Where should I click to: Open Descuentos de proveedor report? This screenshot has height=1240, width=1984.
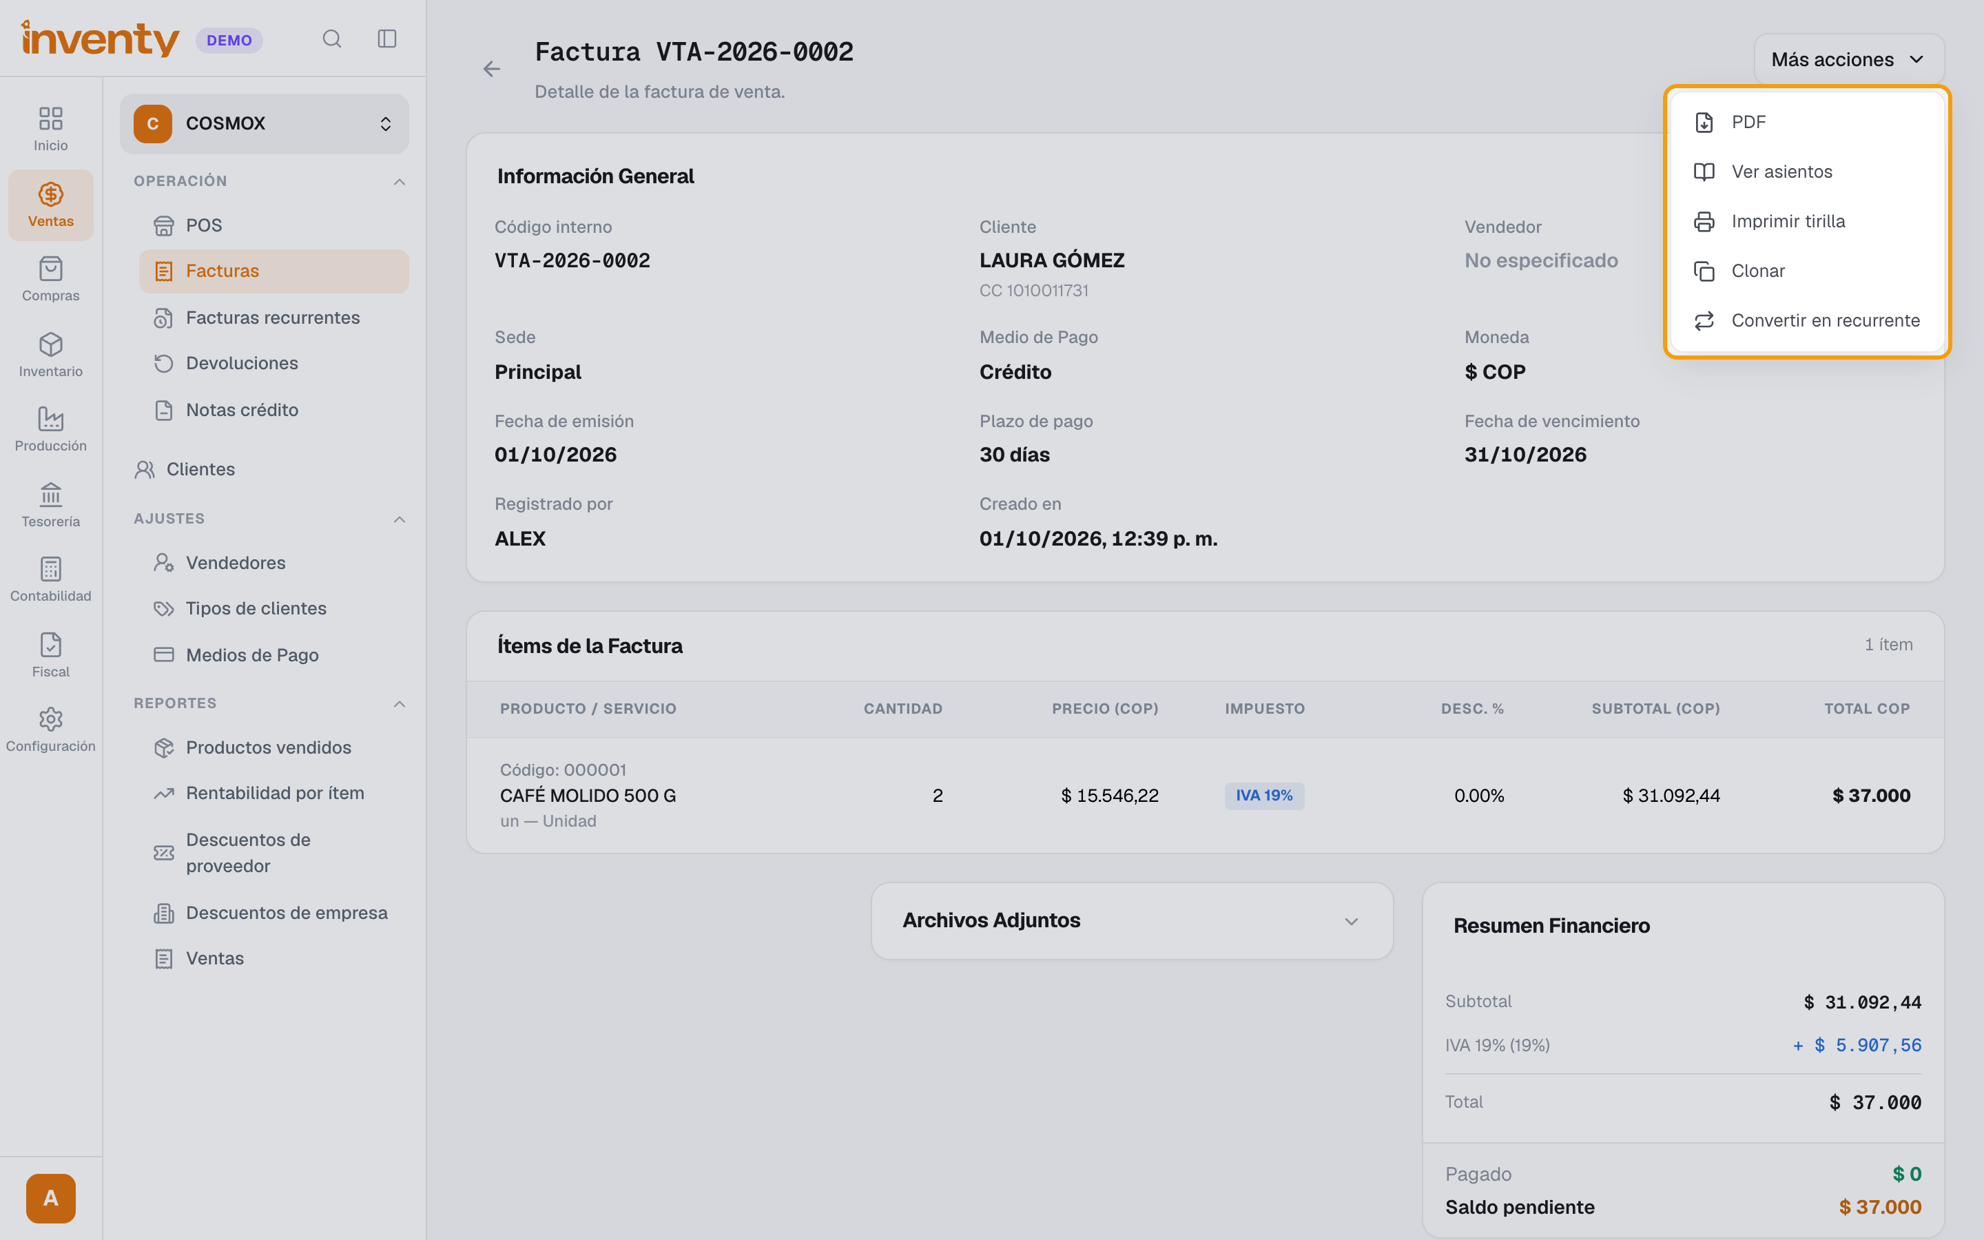coord(273,853)
